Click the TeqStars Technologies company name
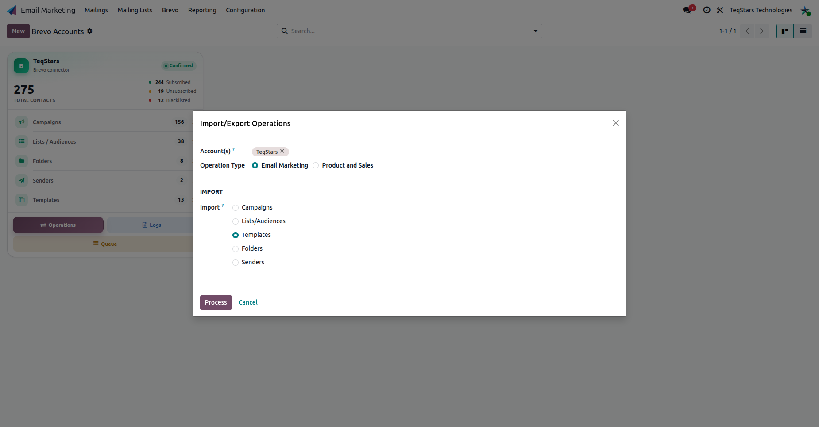Screen dimensions: 819x427 tap(761, 10)
